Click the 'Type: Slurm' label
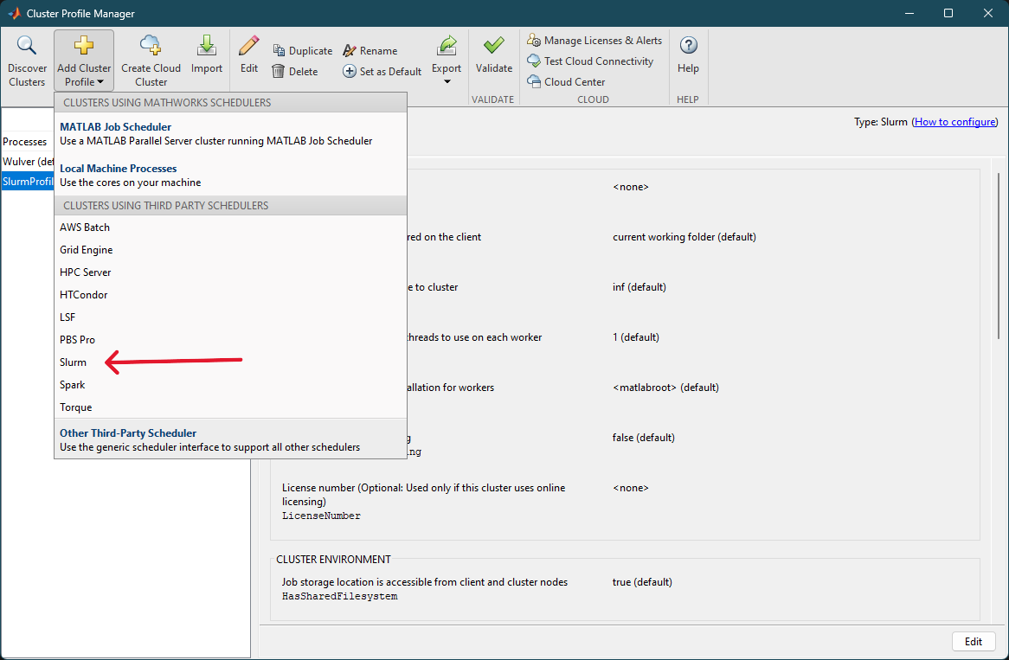Viewport: 1009px width, 660px height. 880,122
